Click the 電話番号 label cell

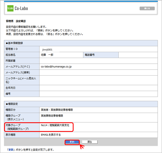click(90, 55)
